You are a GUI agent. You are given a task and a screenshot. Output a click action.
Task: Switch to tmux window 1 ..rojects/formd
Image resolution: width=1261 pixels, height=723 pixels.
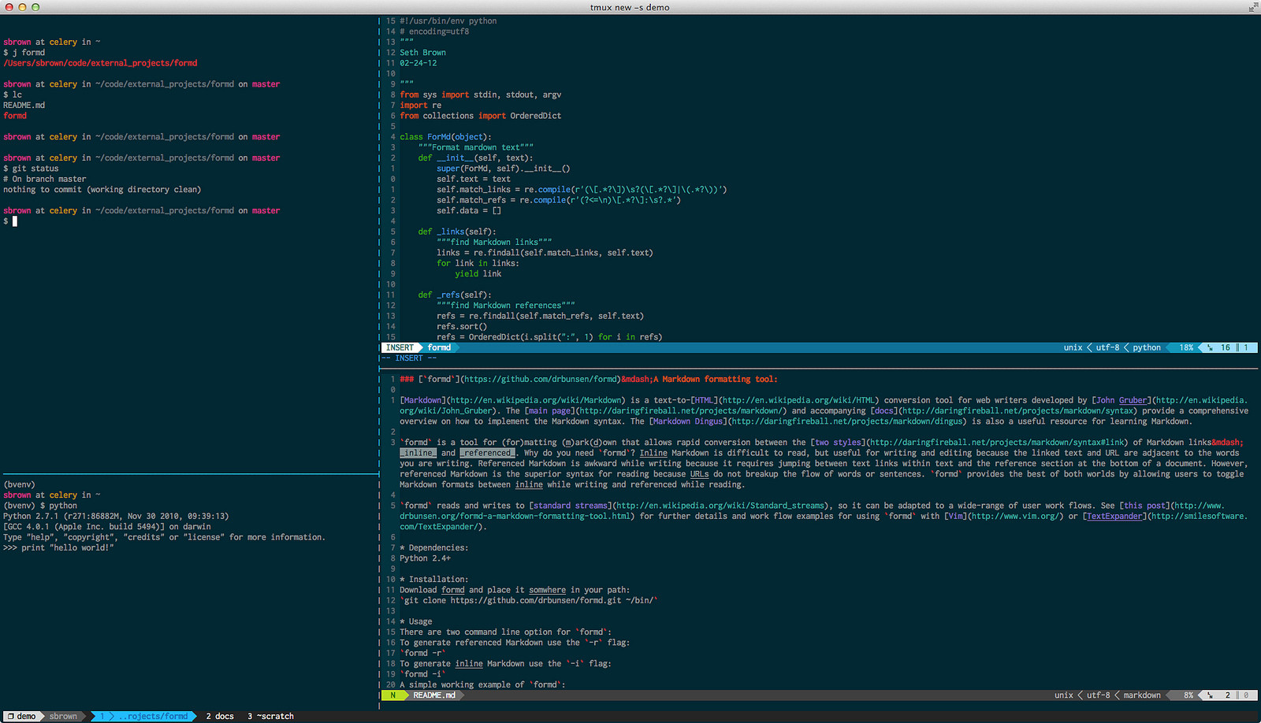tap(144, 716)
